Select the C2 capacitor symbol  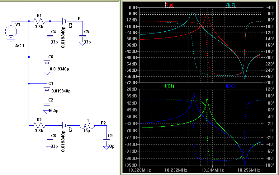click(x=47, y=105)
